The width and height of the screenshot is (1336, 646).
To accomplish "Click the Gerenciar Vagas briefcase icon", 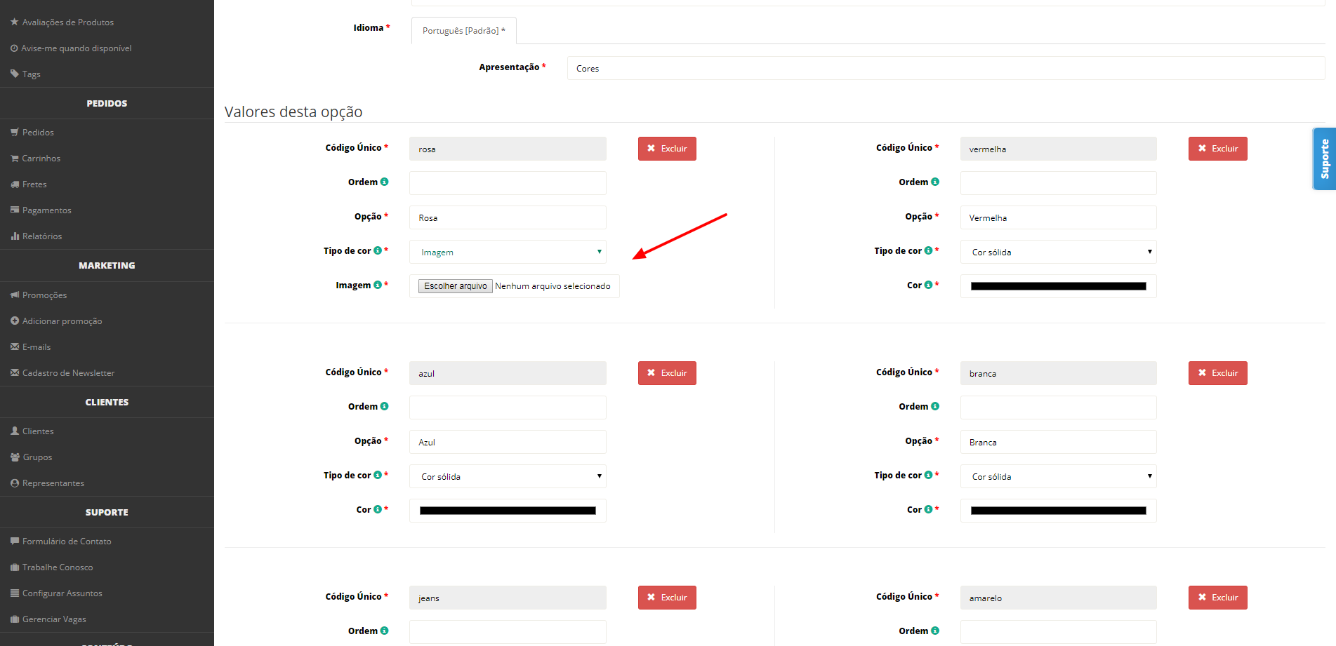I will [x=15, y=619].
